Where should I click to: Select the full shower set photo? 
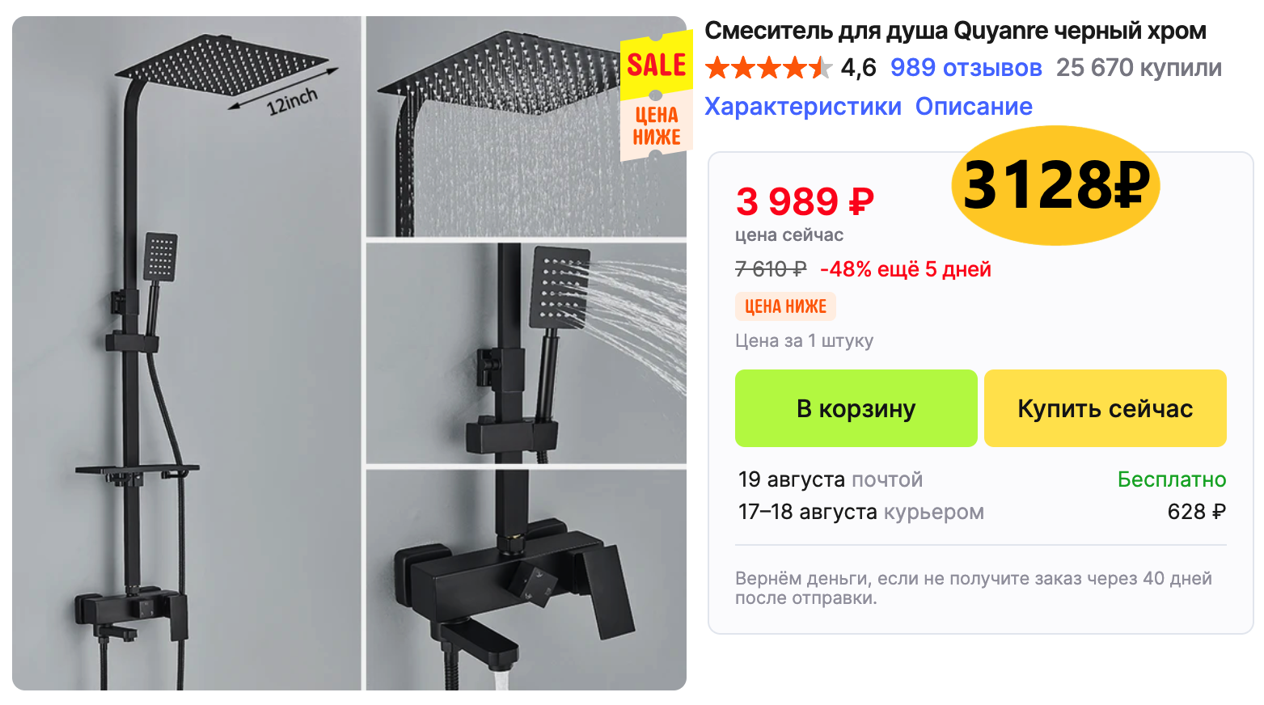coord(186,353)
